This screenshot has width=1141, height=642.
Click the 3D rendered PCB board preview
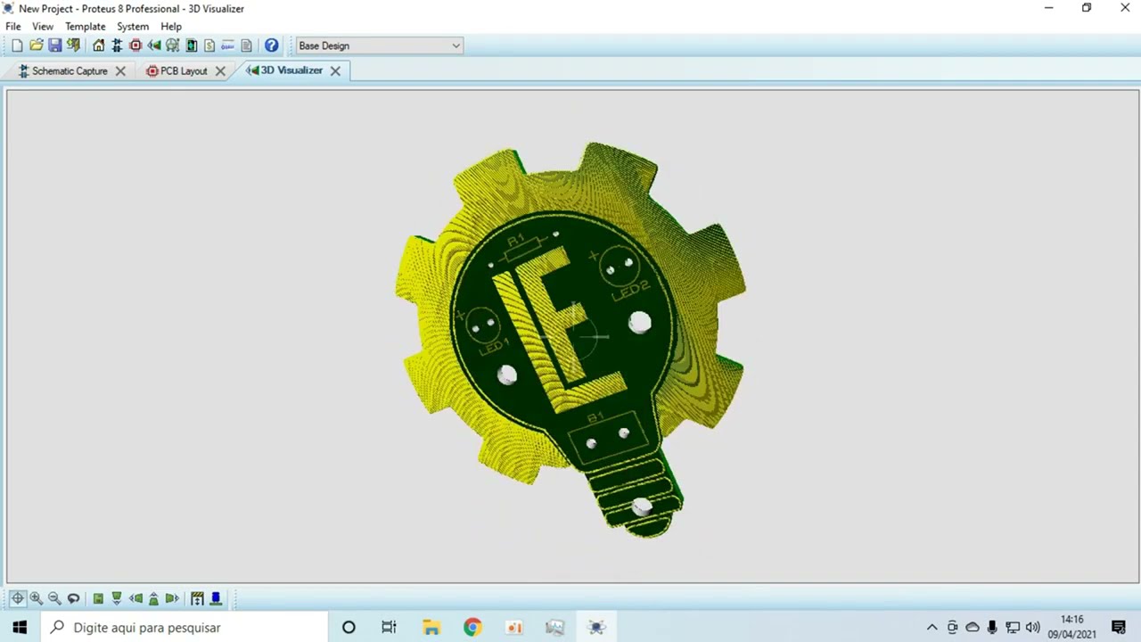point(570,339)
